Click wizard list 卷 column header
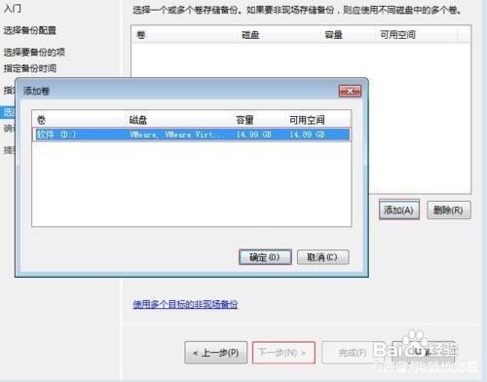 185,35
